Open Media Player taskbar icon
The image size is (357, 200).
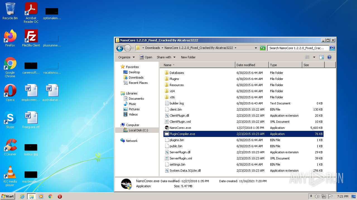click(41, 196)
